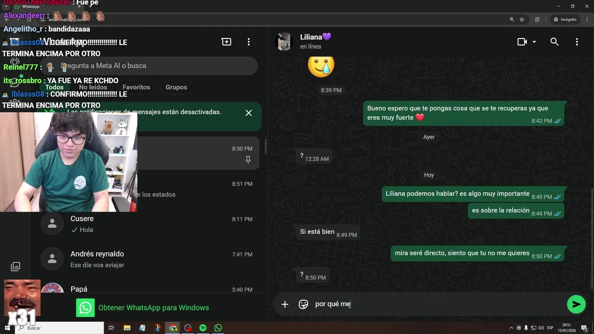Open the Windows notification center
594x334 pixels.
pyautogui.click(x=584, y=328)
